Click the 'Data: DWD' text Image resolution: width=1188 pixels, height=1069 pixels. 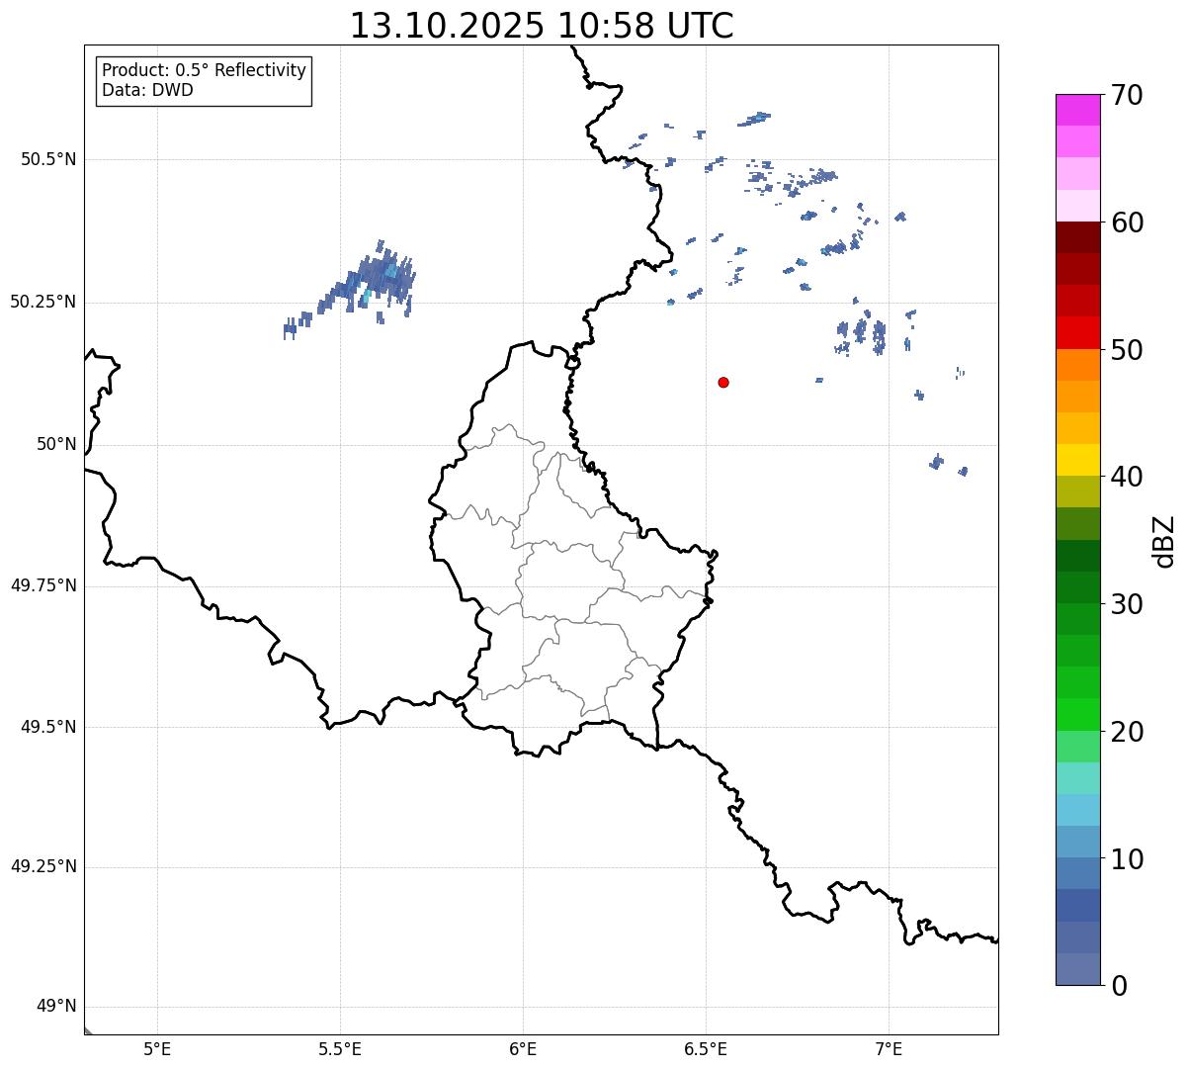147,90
